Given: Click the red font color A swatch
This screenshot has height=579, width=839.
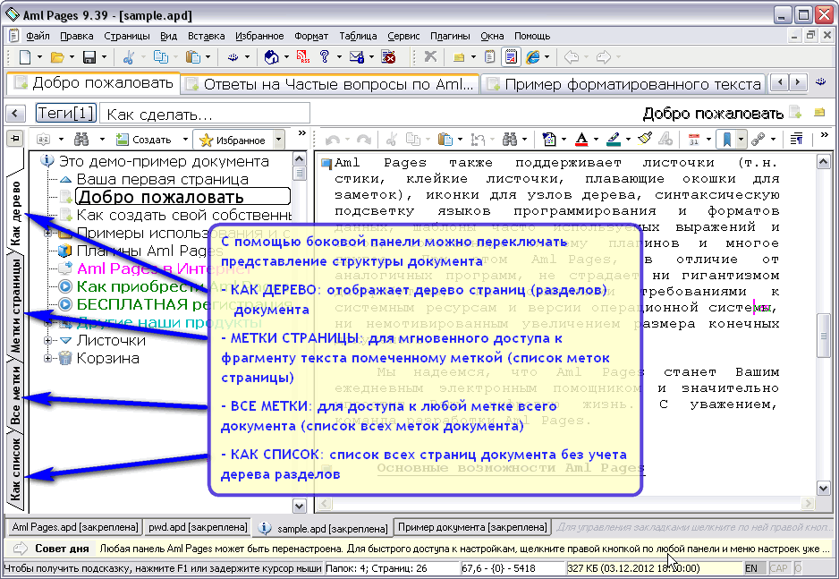Looking at the screenshot, I should pos(581,140).
